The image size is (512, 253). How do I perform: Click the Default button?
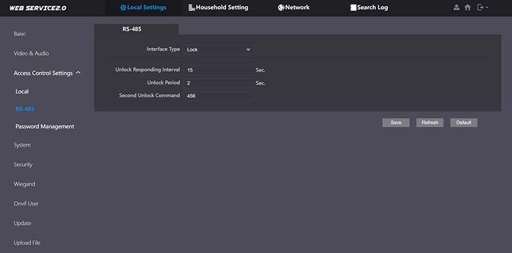tap(463, 122)
